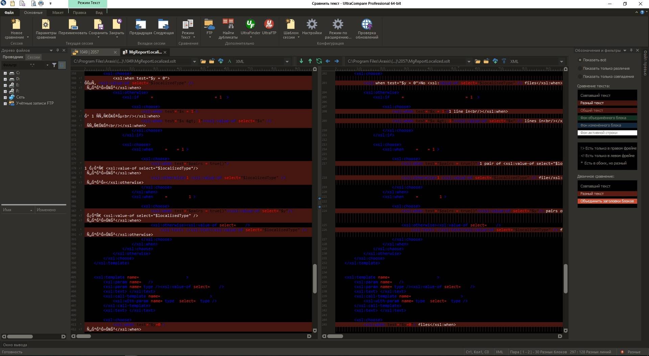Launch UltraFTP from the ribbon
The height and width of the screenshot is (356, 649).
point(269,24)
